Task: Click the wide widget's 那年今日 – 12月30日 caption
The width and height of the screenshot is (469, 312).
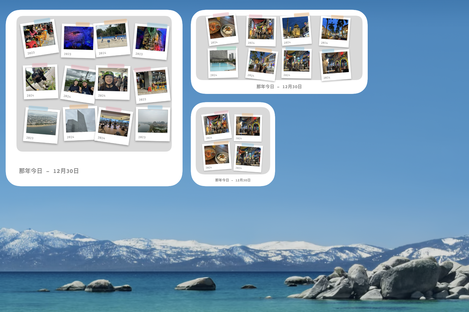Action: (x=279, y=87)
